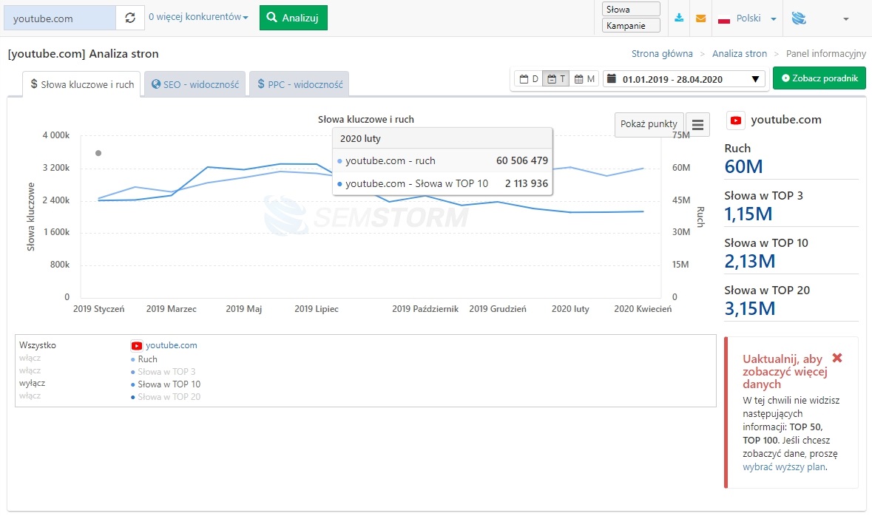The width and height of the screenshot is (872, 516).
Task: Click the YouTube icon in the legend
Action: pos(137,345)
